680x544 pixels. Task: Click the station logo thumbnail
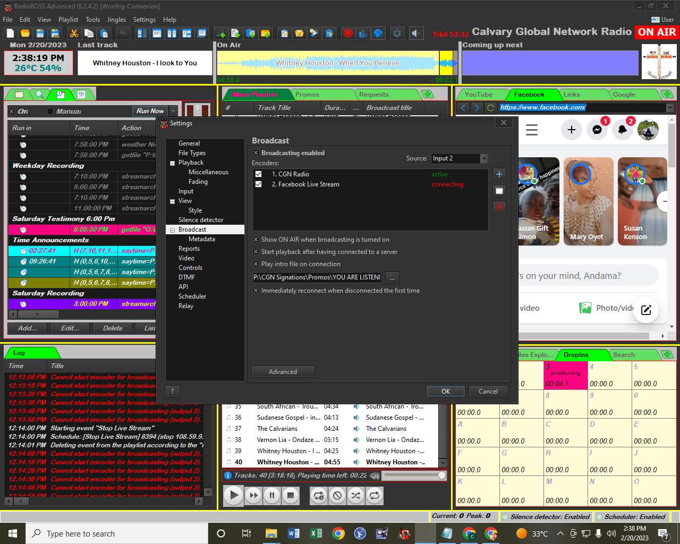tap(659, 62)
